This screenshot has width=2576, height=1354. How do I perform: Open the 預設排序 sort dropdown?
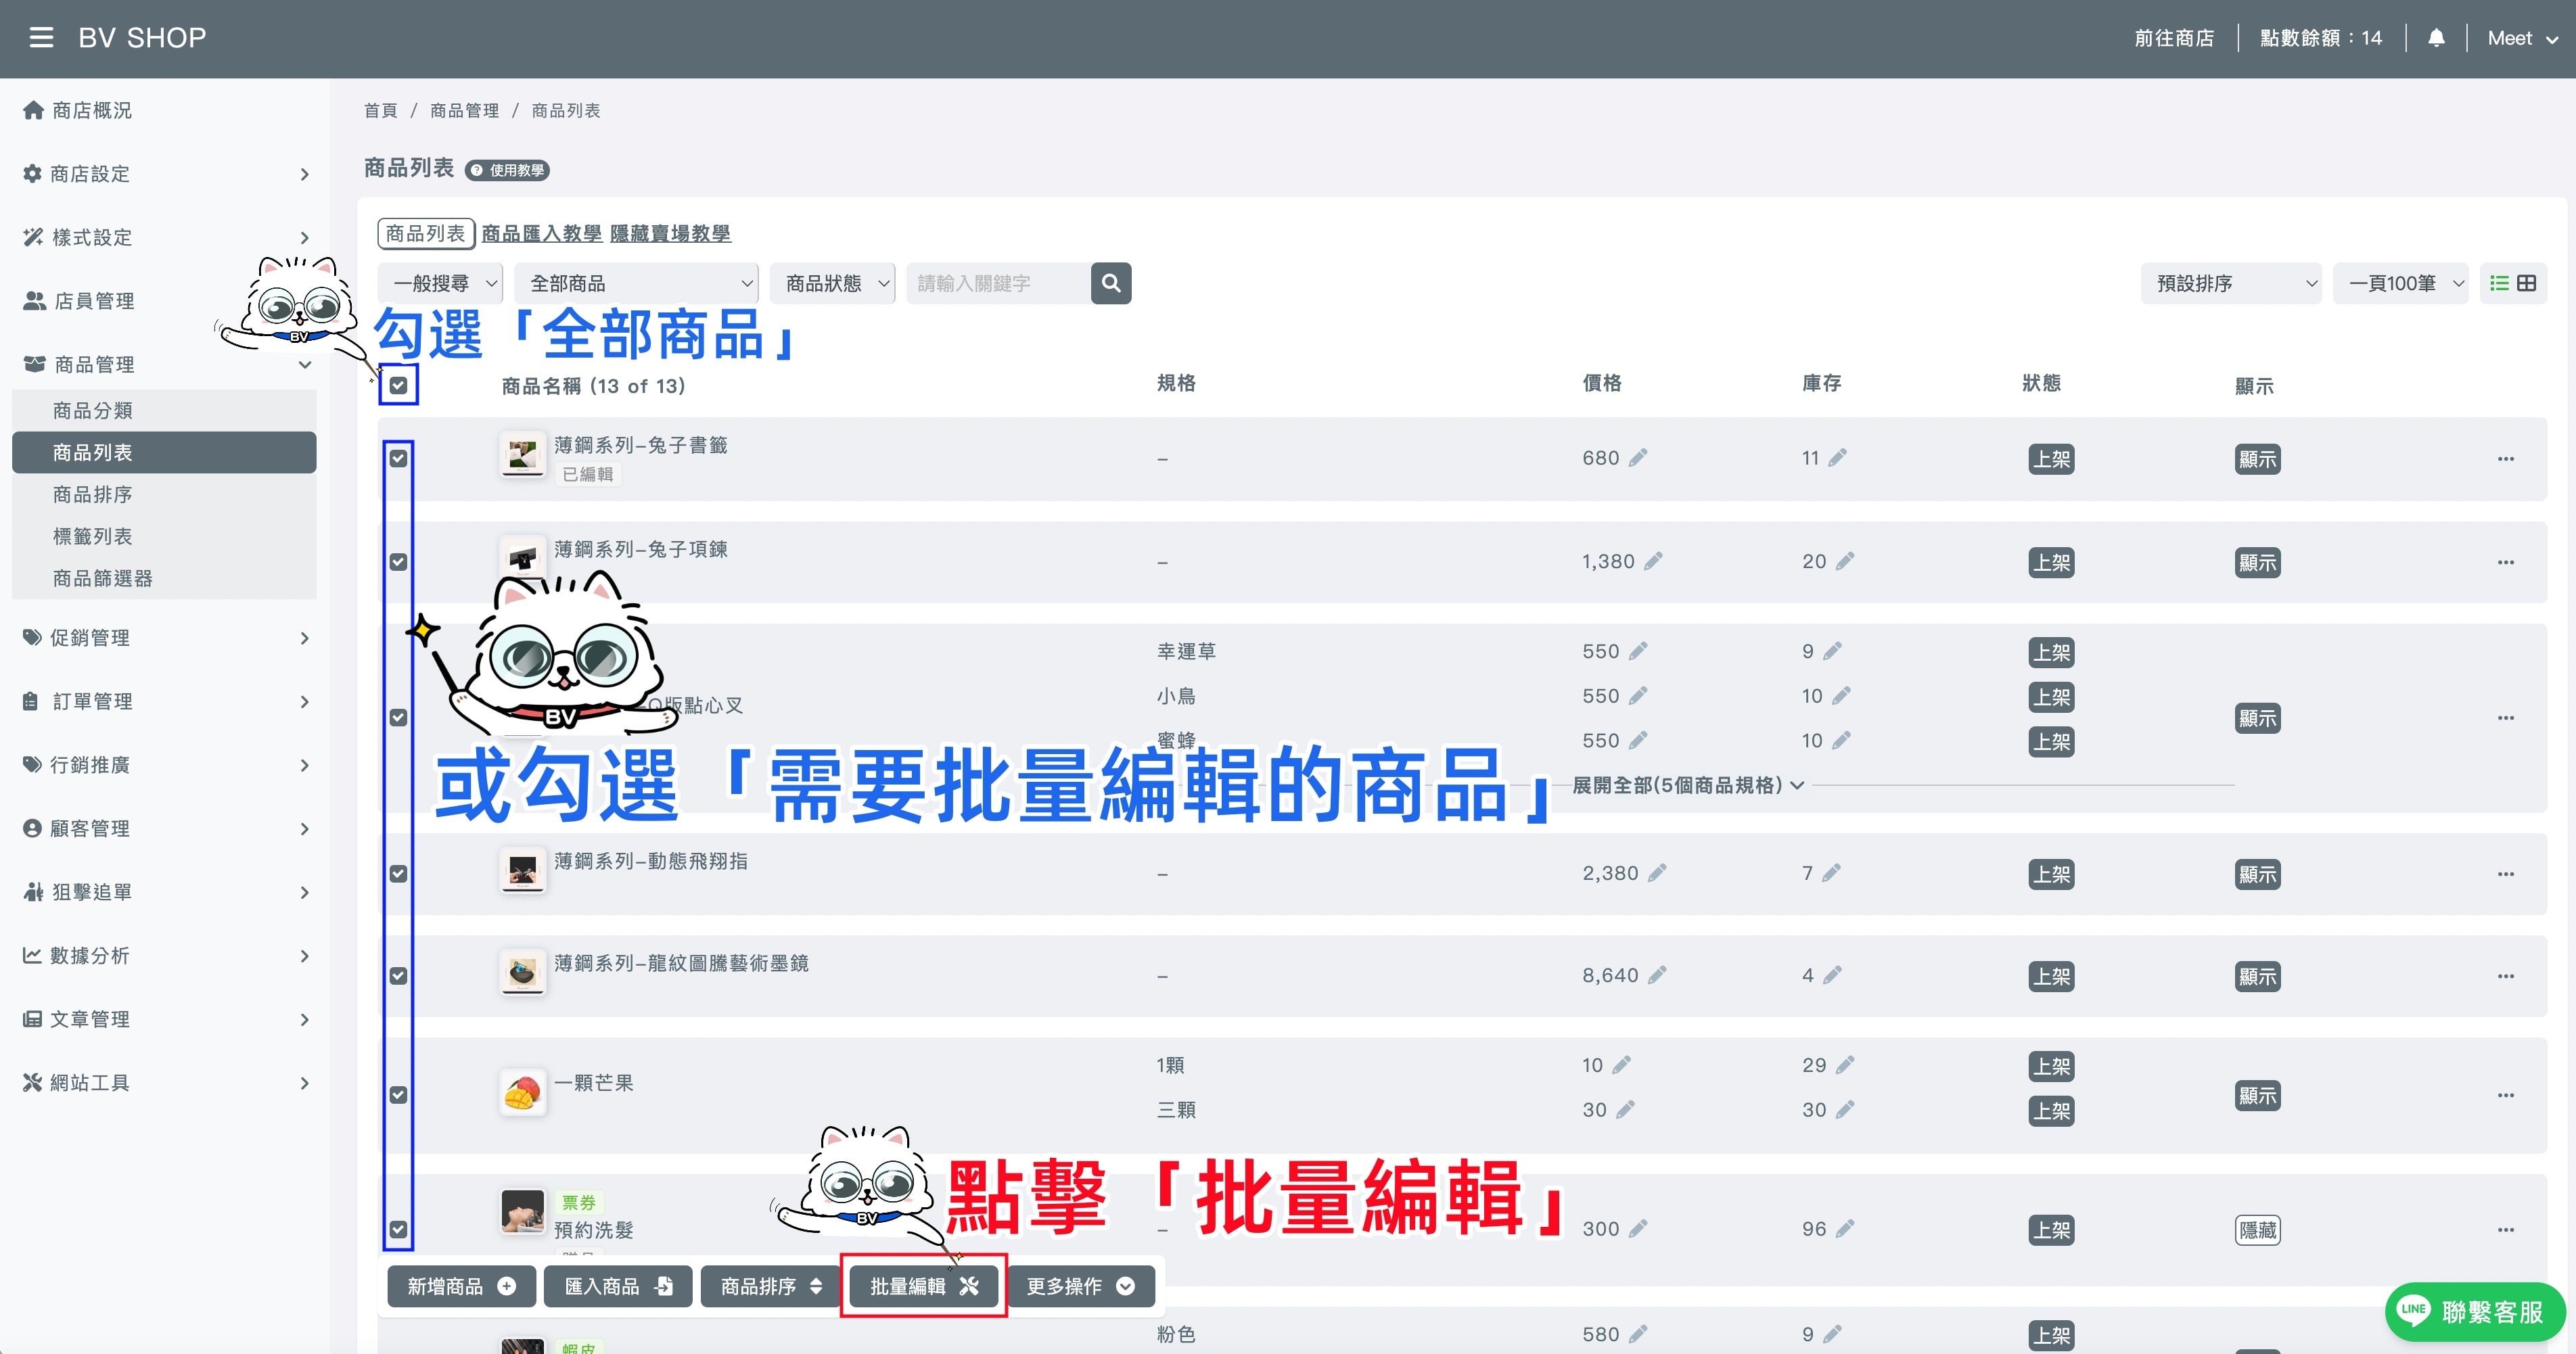tap(2230, 283)
